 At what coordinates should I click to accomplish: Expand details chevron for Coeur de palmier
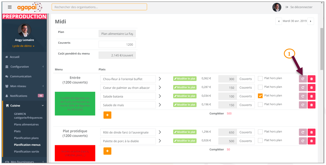[160, 88]
